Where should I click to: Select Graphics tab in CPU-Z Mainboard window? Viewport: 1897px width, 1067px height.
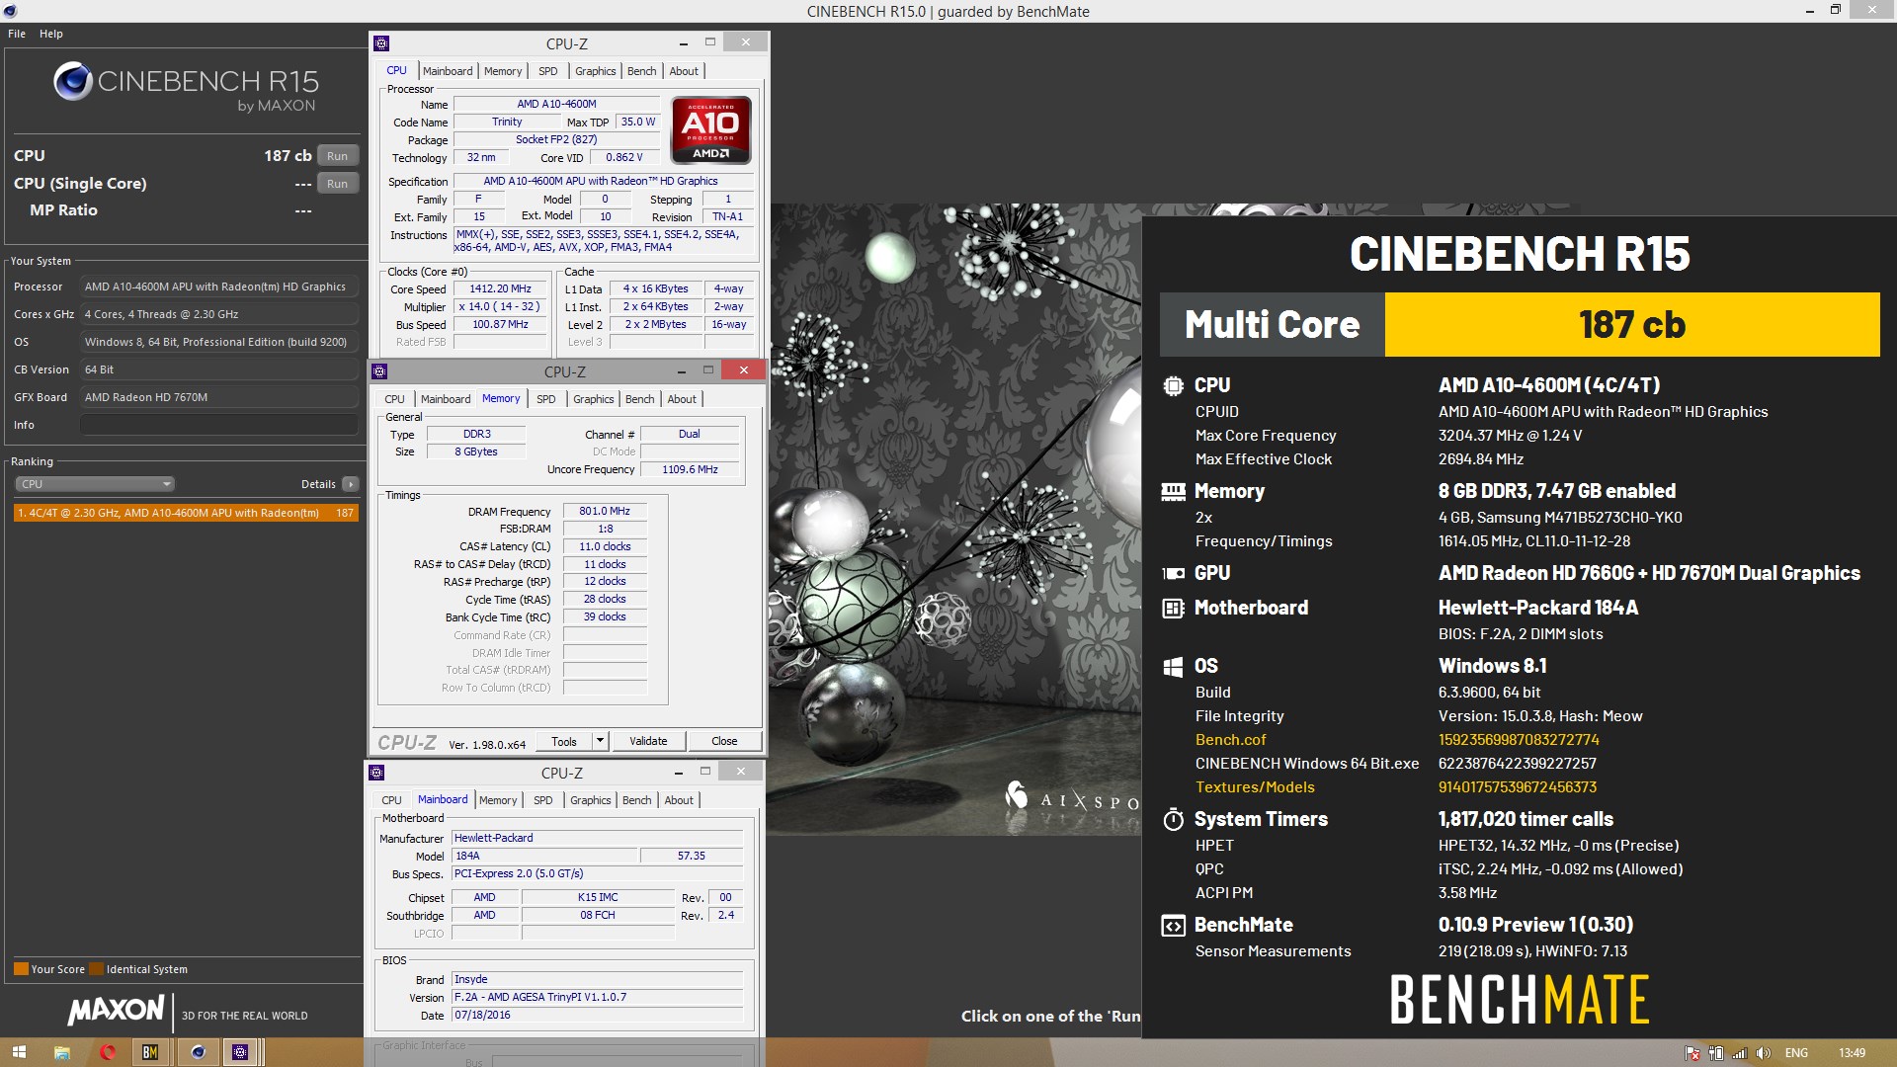pyautogui.click(x=591, y=800)
